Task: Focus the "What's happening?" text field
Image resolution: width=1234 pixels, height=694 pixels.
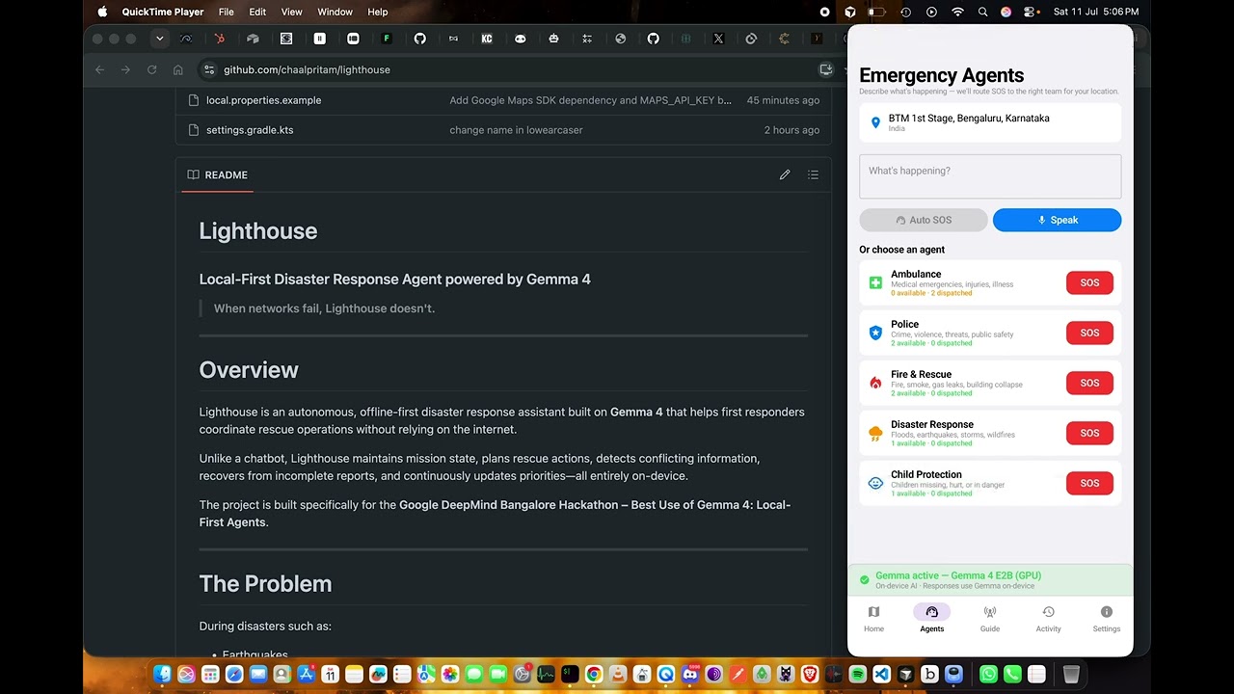Action: tap(990, 176)
